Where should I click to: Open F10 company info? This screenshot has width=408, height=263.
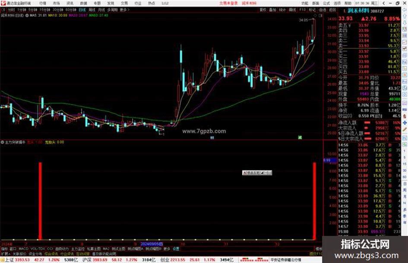coord(302,10)
